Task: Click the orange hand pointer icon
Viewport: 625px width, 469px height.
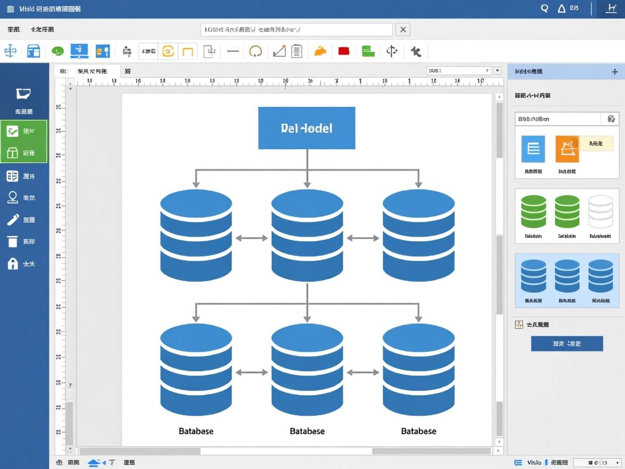Action: click(x=320, y=52)
